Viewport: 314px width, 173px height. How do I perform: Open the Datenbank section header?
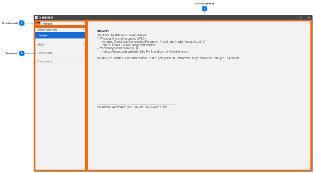pos(60,53)
